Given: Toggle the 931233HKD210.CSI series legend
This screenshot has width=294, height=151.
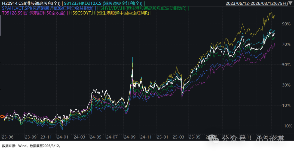Looking at the screenshot, I should click(103, 4).
